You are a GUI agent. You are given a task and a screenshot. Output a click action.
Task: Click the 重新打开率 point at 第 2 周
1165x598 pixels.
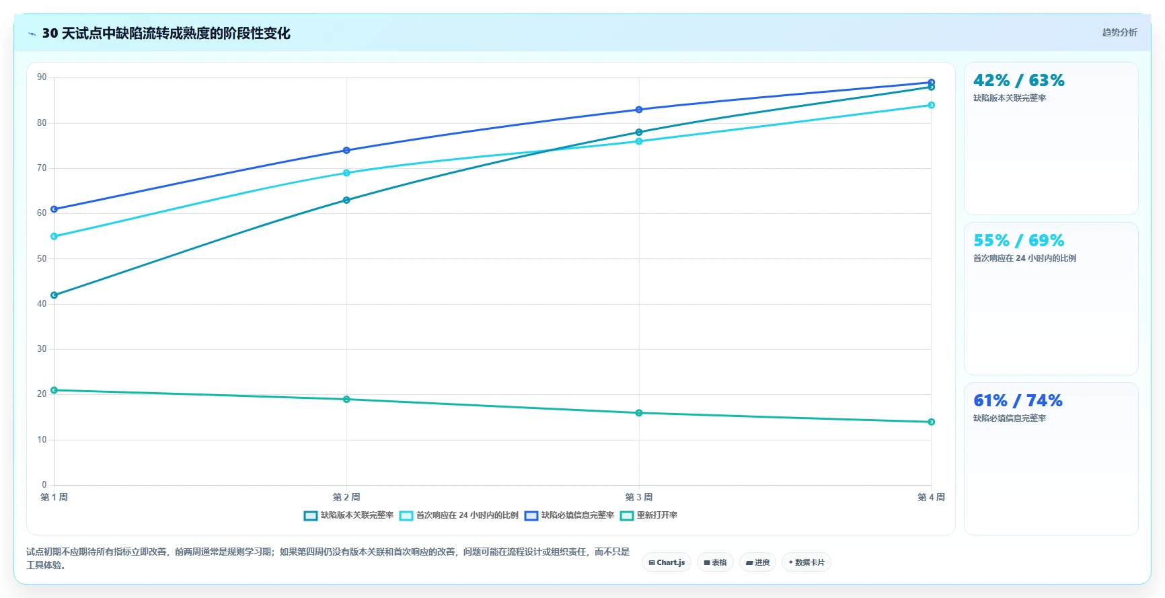point(346,400)
